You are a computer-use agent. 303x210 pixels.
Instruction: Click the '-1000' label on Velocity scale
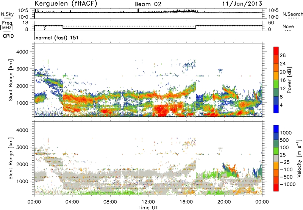(288, 184)
